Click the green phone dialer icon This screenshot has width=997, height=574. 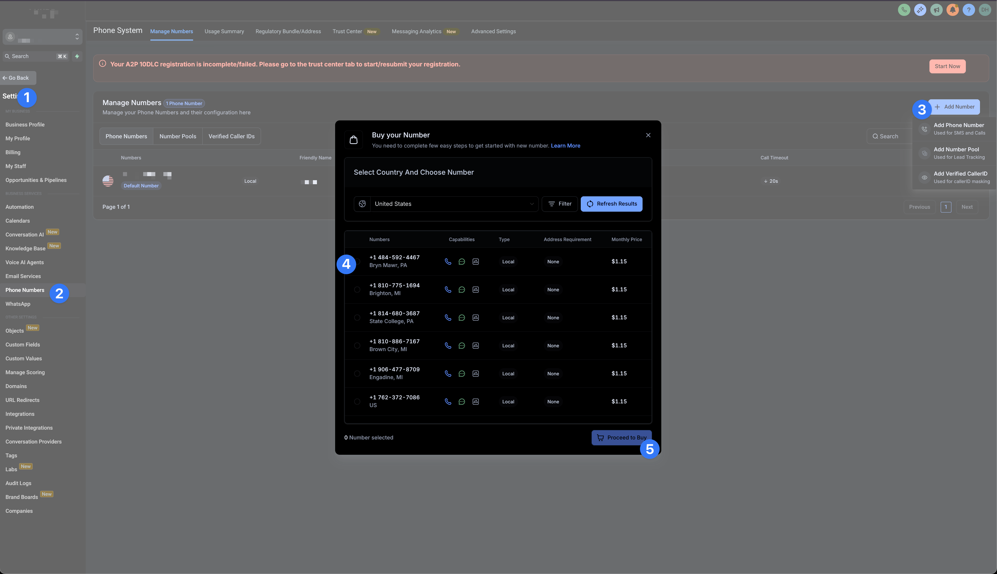pos(904,10)
